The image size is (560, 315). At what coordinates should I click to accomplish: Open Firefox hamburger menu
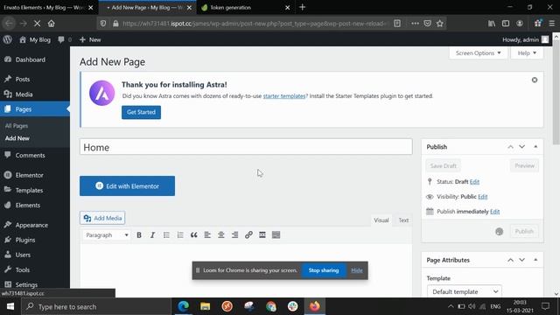coord(552,24)
